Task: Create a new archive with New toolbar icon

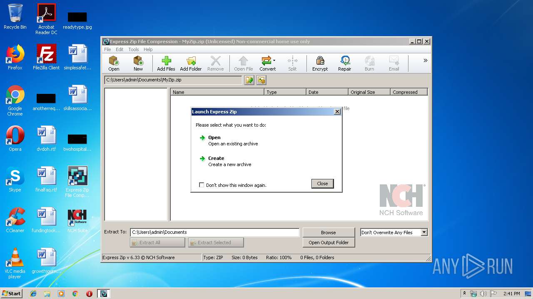Action: pos(138,64)
